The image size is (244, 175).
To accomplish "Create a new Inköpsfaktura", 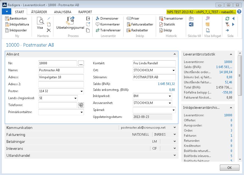I will pyautogui.click(x=17, y=24).
